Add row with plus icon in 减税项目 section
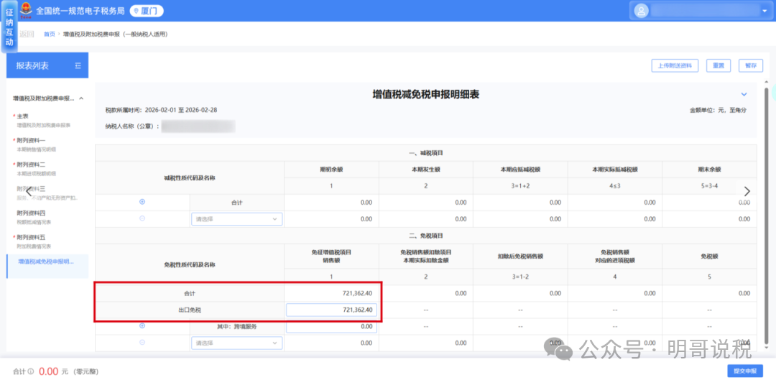Viewport: 776px width, 380px height. click(x=142, y=202)
